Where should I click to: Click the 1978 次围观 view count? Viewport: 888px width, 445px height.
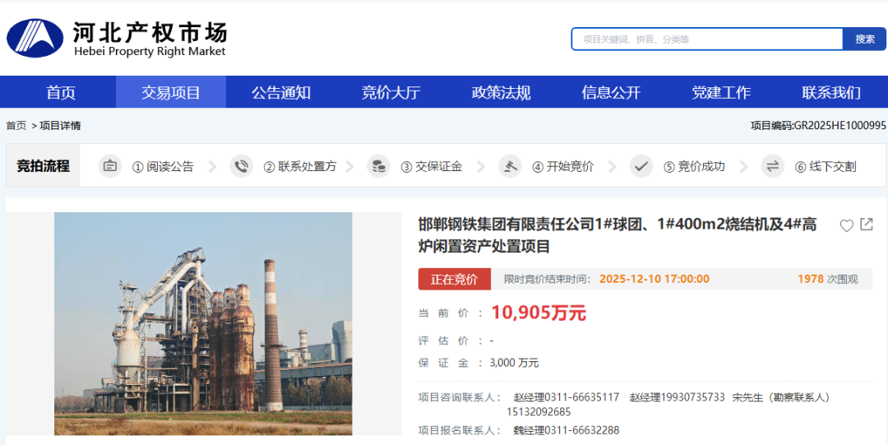(828, 280)
